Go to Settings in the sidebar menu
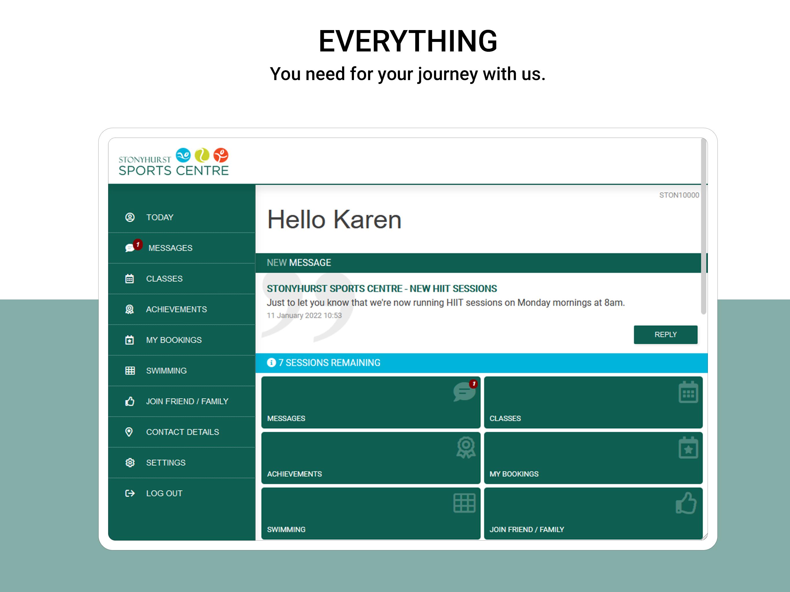The image size is (790, 592). (x=182, y=463)
